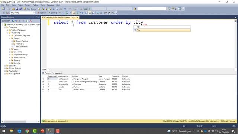Viewport: 238px width, 134px height.
Task: Choose highlighted City in IntelliSense list
Action: [x=162, y=30]
